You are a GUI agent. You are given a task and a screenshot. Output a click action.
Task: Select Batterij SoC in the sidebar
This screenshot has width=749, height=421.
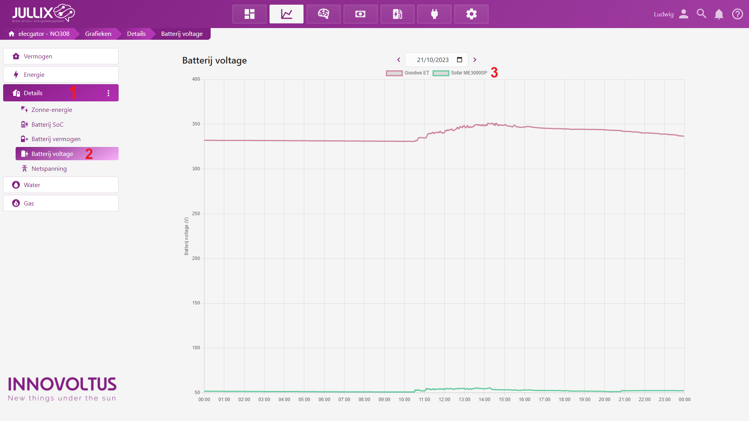point(47,124)
